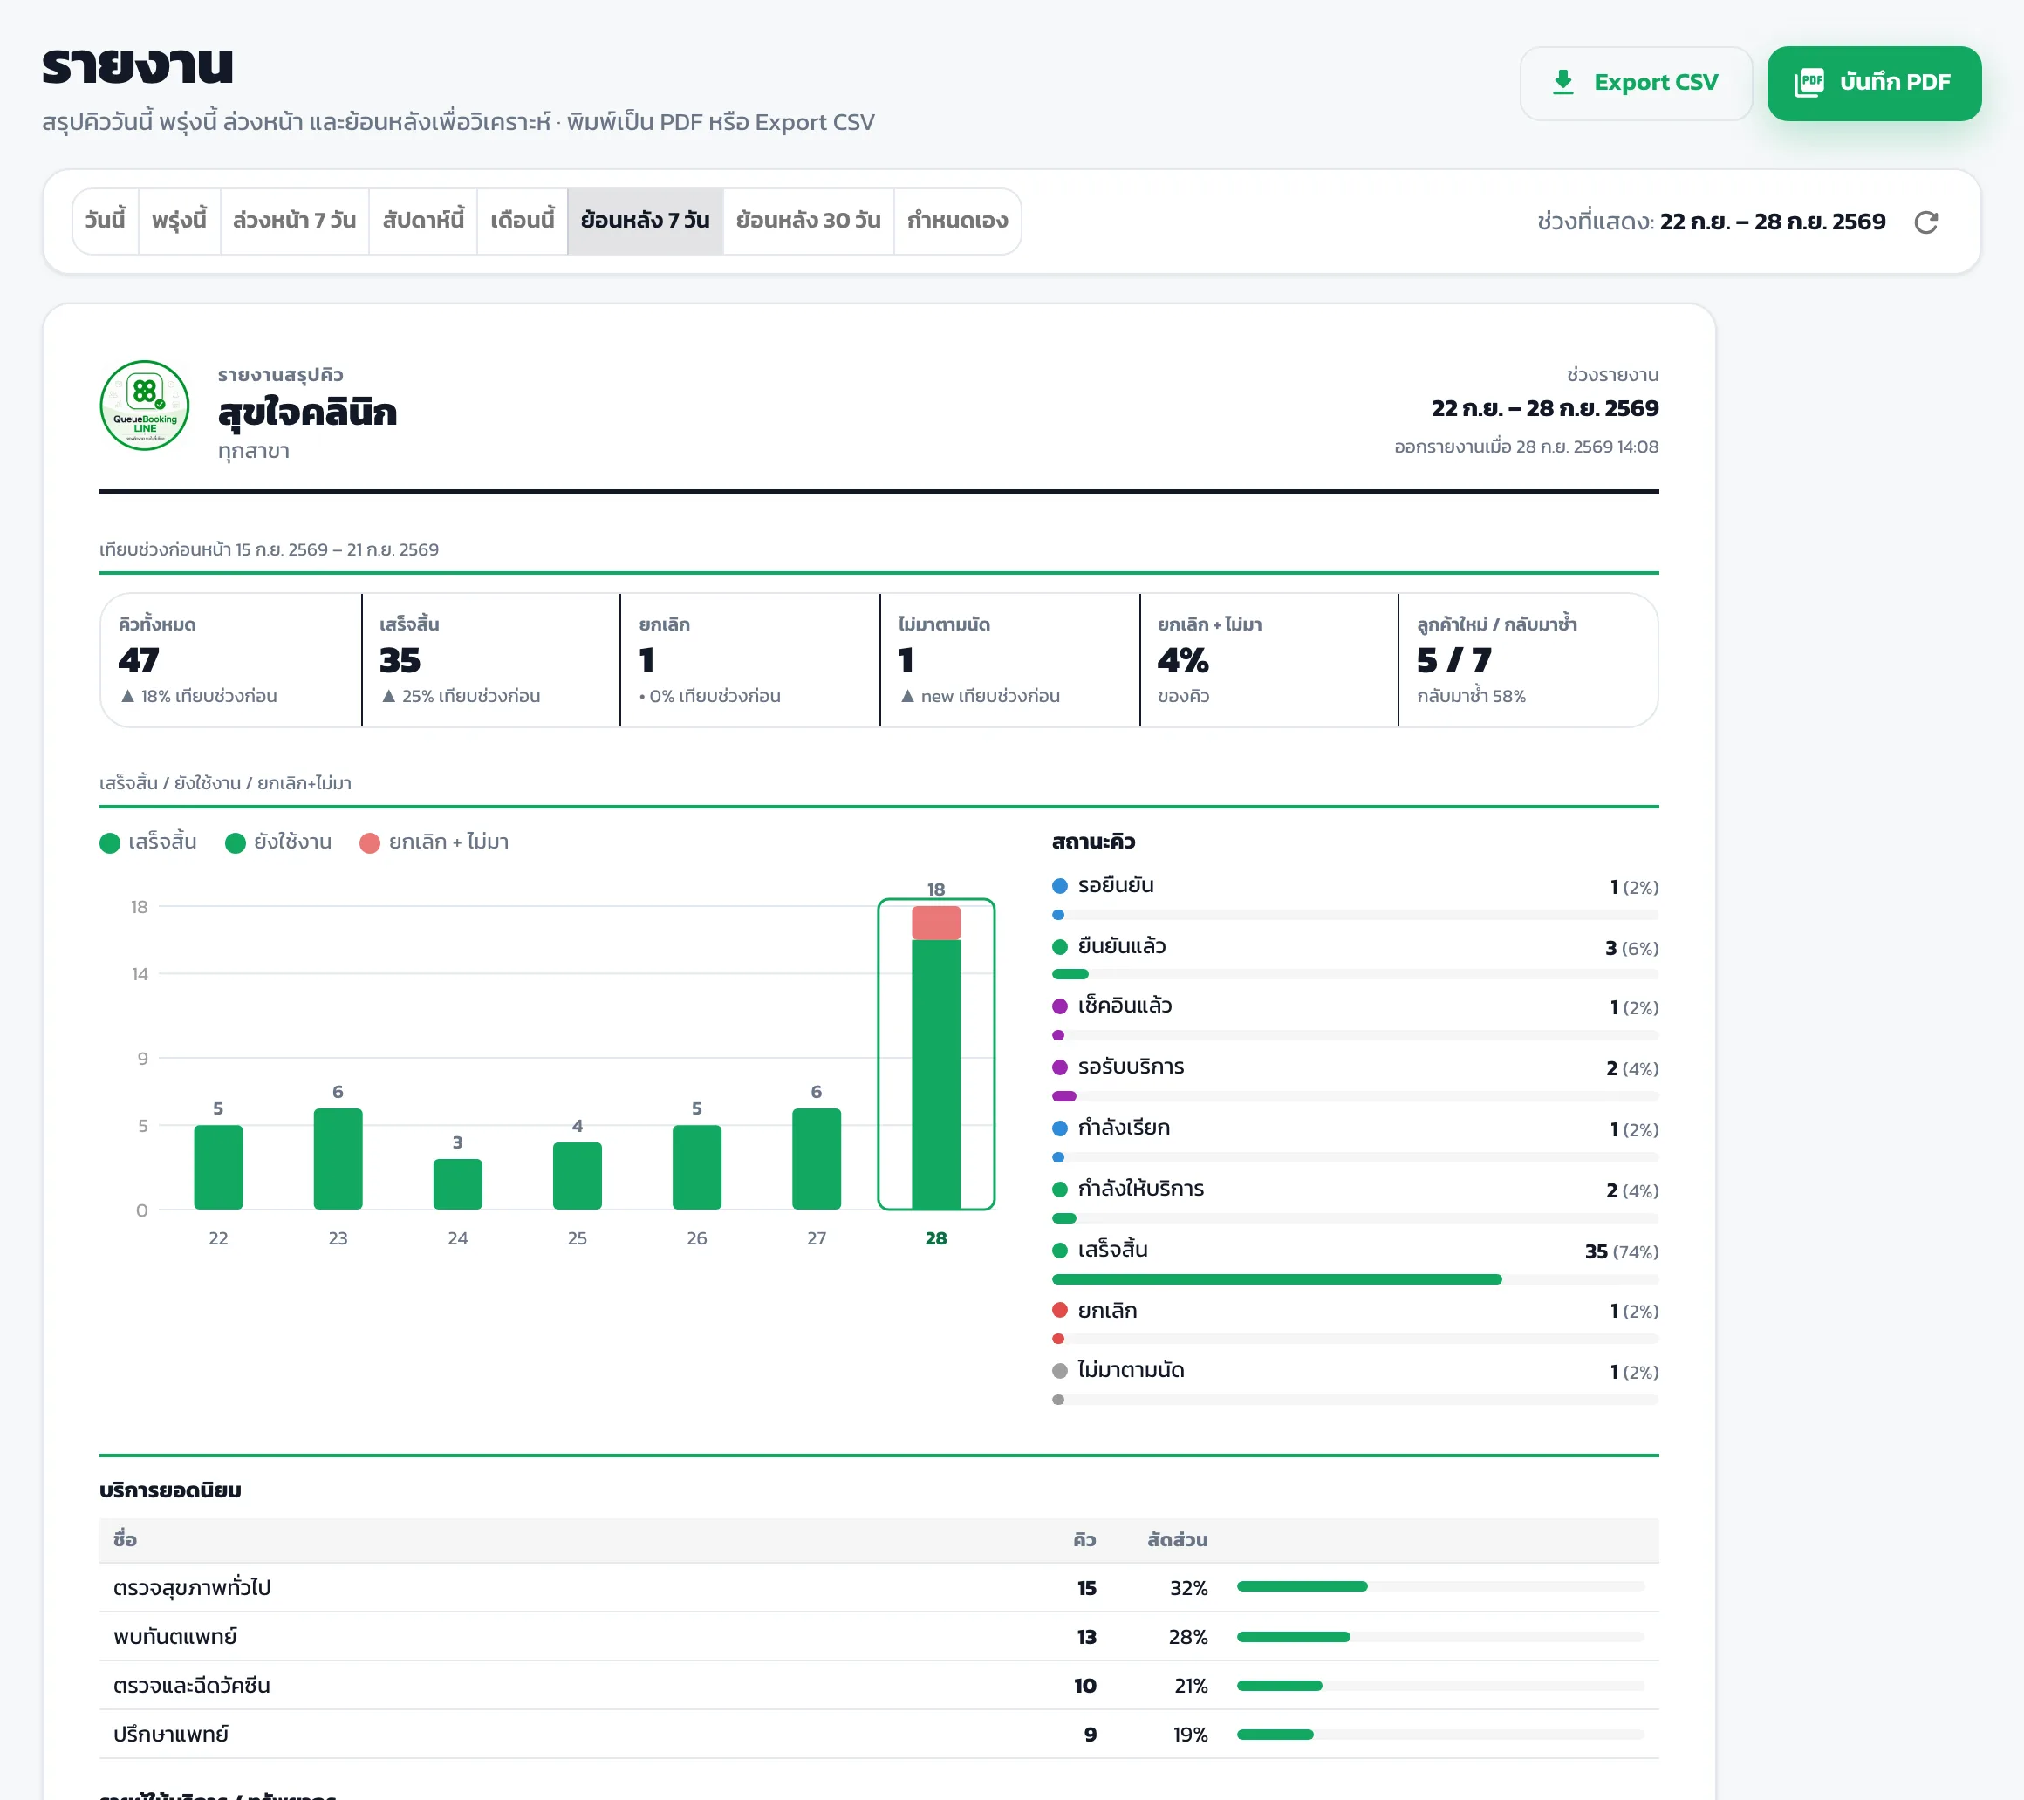Click the ตรวจสุขภาพทั่วไป service row
The width and height of the screenshot is (2024, 1800).
(879, 1588)
